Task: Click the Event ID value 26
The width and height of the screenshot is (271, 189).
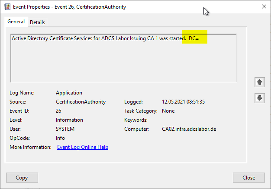Action: pos(59,111)
